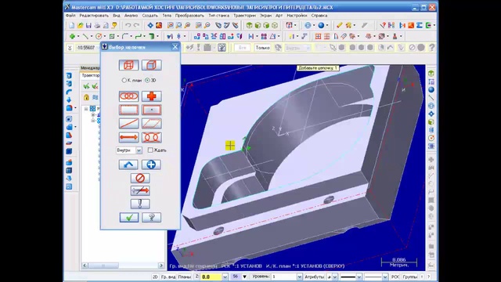The image size is (501, 282).
Task: Choose the partial chain icon
Action: [151, 138]
